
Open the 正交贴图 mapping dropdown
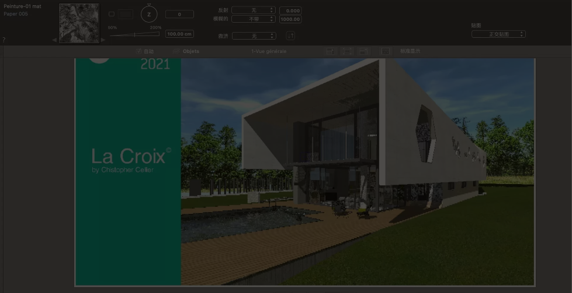click(498, 34)
